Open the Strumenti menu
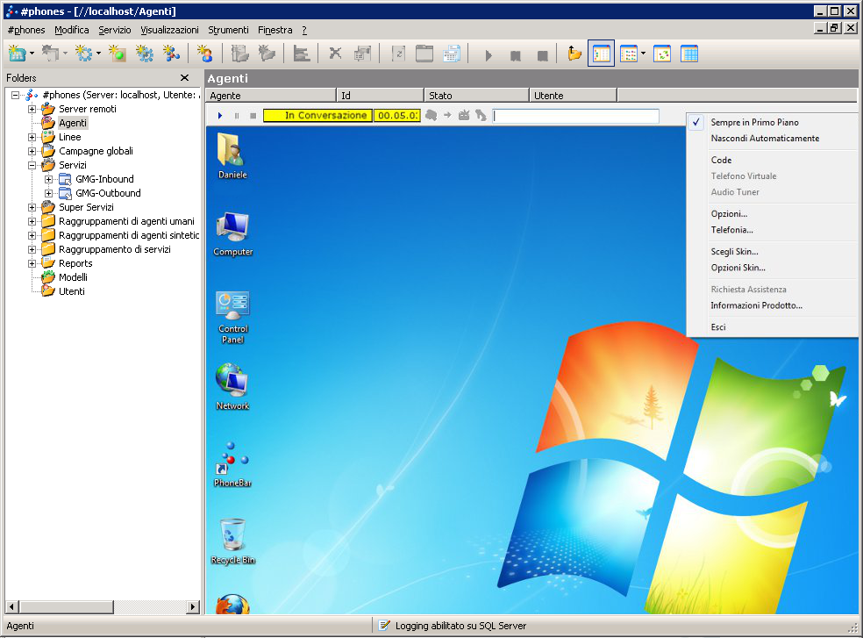The width and height of the screenshot is (863, 638). 228,30
